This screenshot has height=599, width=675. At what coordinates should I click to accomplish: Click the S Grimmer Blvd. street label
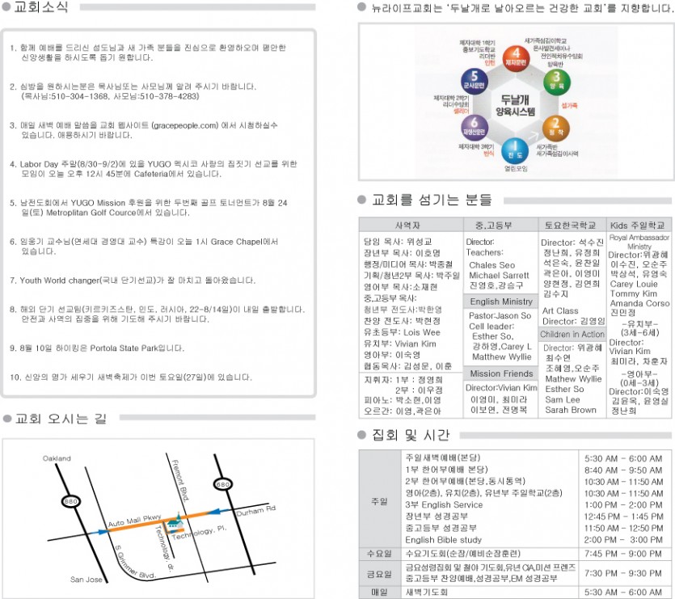click(x=135, y=563)
